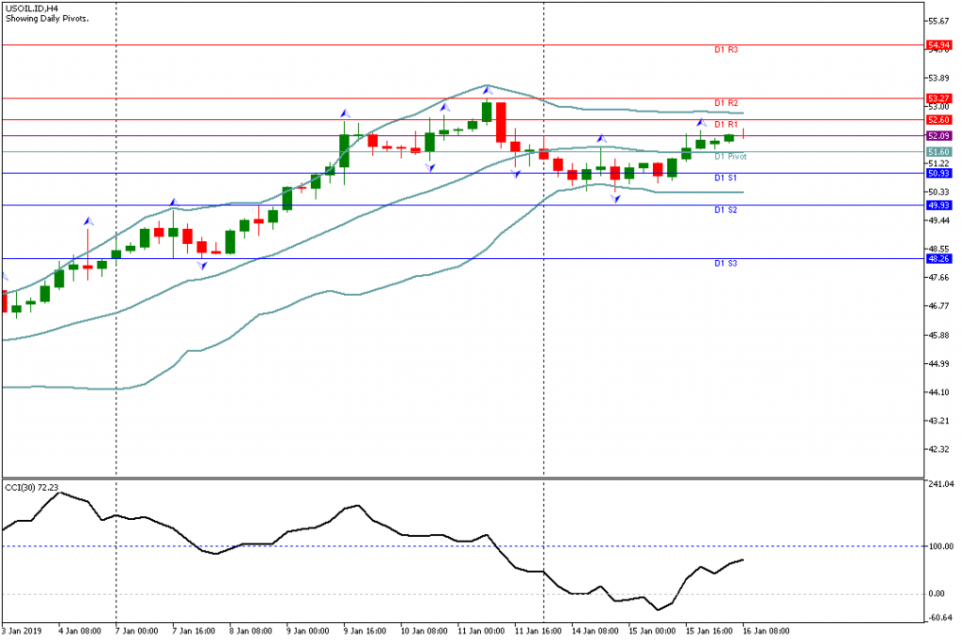This screenshot has width=962, height=641.
Task: Click the latest up fractal arrow near D1 R1
Action: tap(701, 123)
